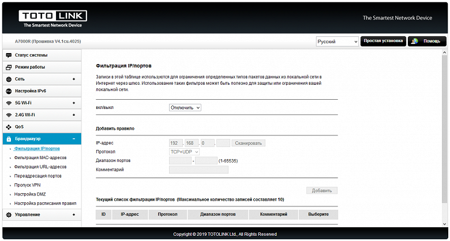This screenshot has width=450, height=241.
Task: Click the Простая установка button
Action: 383,42
